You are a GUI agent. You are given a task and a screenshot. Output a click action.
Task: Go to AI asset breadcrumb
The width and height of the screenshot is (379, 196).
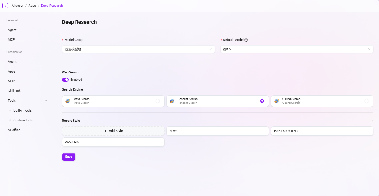point(18,6)
